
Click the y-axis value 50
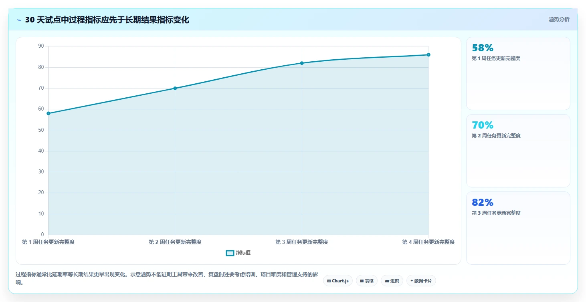[x=41, y=130]
